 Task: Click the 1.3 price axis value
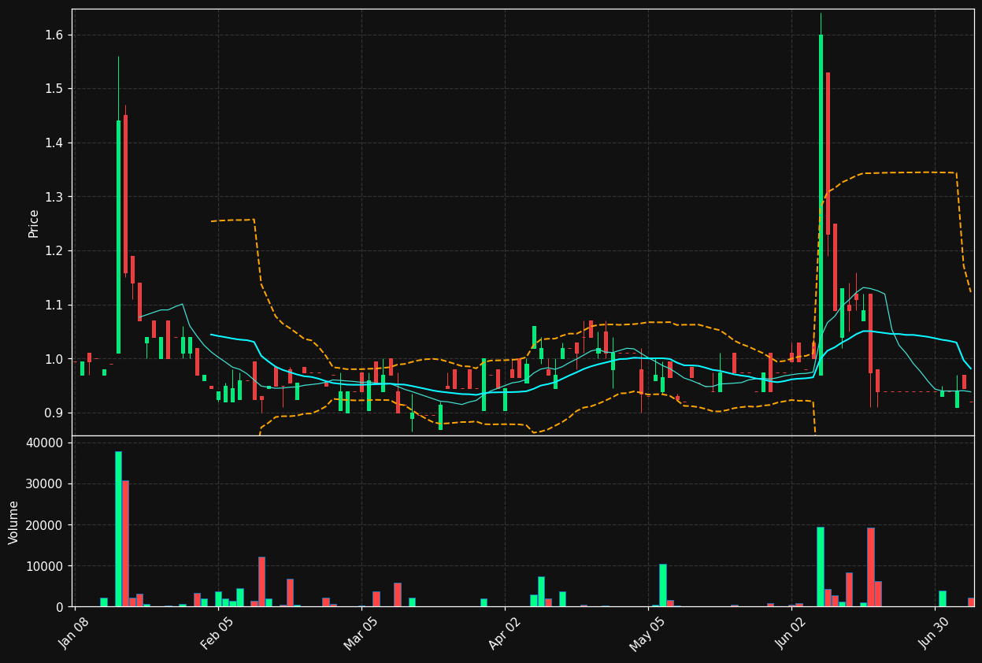(x=55, y=197)
